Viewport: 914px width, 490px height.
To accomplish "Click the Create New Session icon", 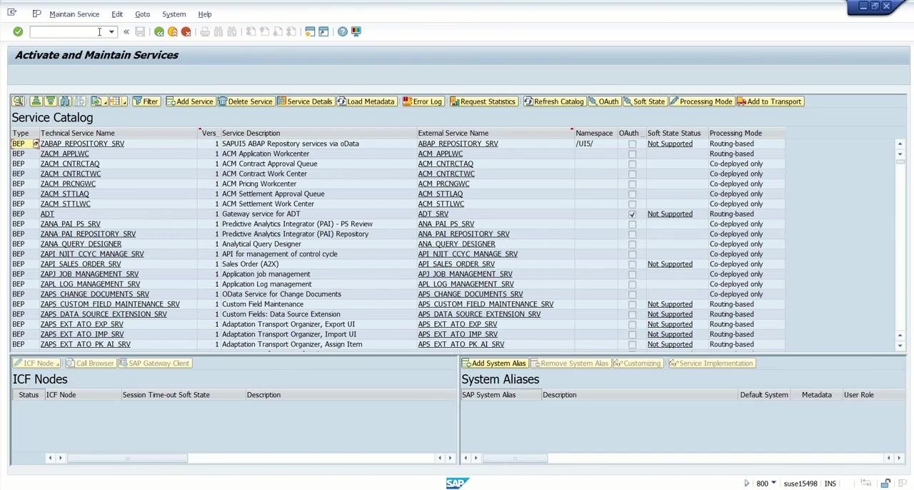I will tap(310, 31).
